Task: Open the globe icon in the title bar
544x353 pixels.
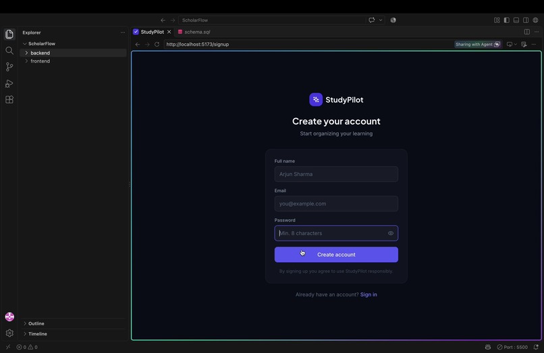Action: [x=536, y=20]
